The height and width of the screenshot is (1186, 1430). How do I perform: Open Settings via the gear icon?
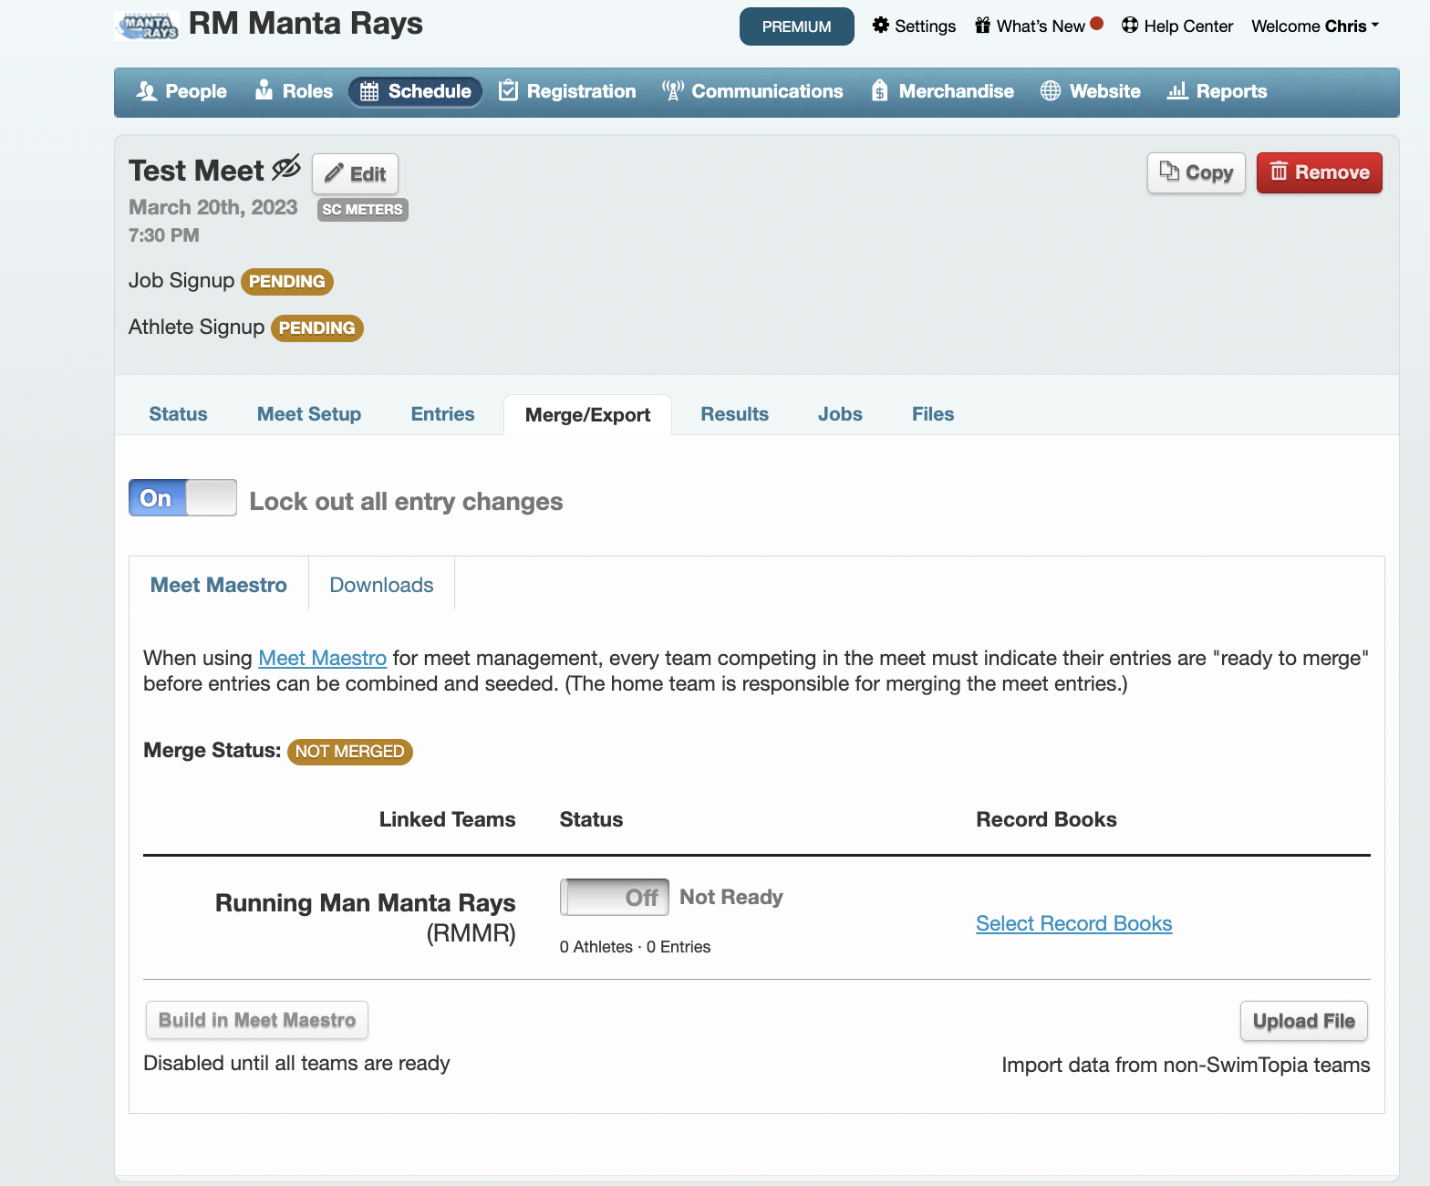point(880,26)
